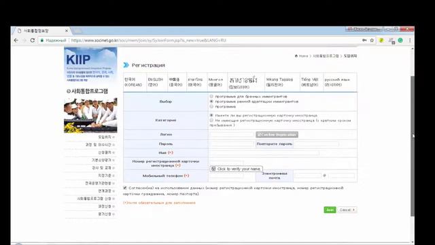Select first Категория radio, has registration card
Screen dimensions: 435x245
tap(211, 115)
